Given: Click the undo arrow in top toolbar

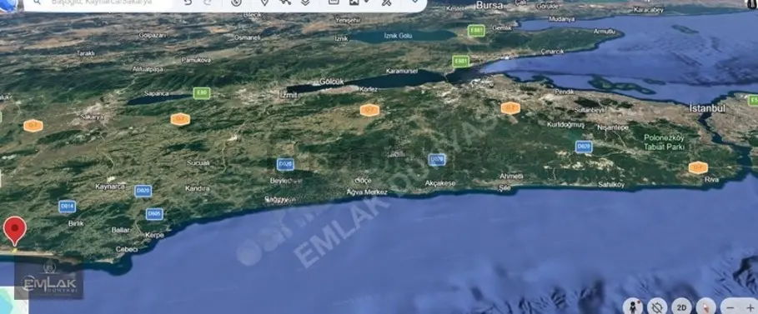Looking at the screenshot, I should pyautogui.click(x=188, y=2).
